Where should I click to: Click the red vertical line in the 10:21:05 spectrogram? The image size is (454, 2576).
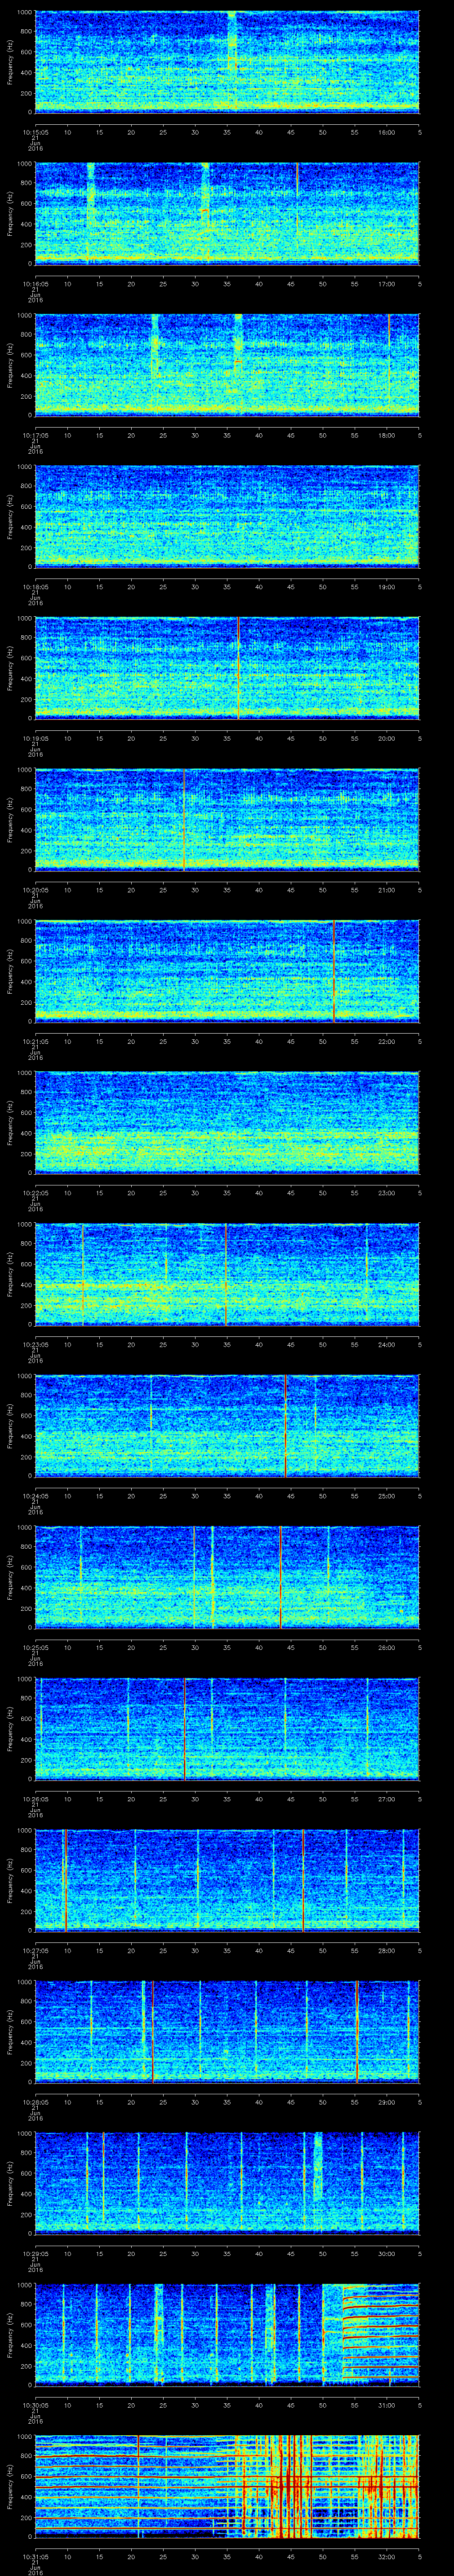pyautogui.click(x=333, y=971)
